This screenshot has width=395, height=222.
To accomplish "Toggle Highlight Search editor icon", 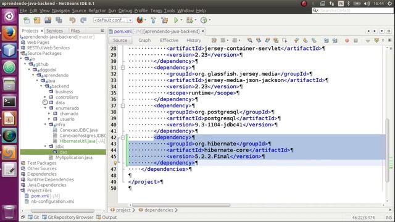I will click(276, 40).
